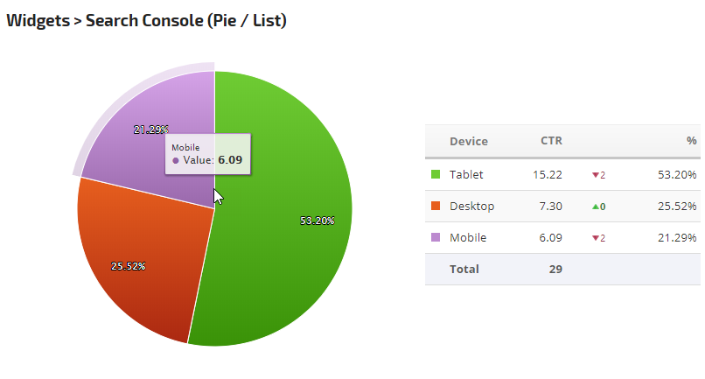The width and height of the screenshot is (705, 379).
Task: Click the purple Mobile legend swatch
Action: [436, 238]
